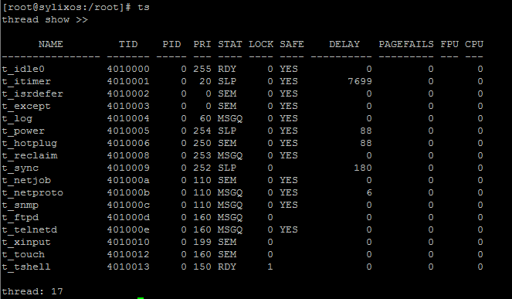Image resolution: width=512 pixels, height=299 pixels.
Task: Select the t_except thread name
Action: (26, 107)
